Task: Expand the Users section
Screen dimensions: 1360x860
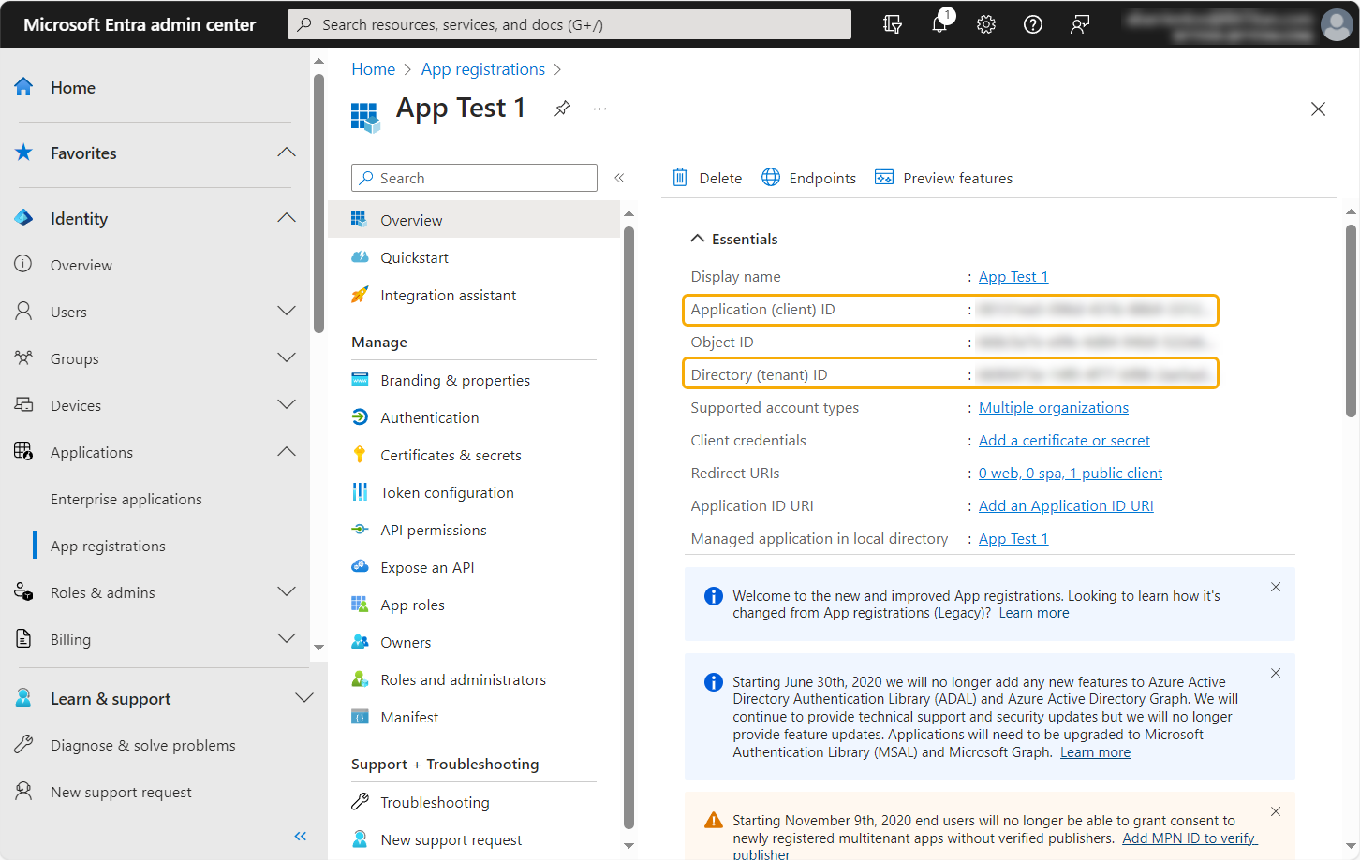Action: (286, 311)
